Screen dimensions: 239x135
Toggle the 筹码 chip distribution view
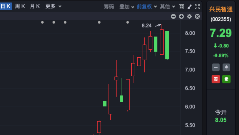(x=109, y=7)
